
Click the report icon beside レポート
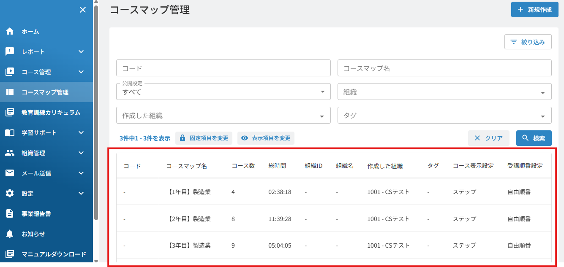click(x=10, y=51)
